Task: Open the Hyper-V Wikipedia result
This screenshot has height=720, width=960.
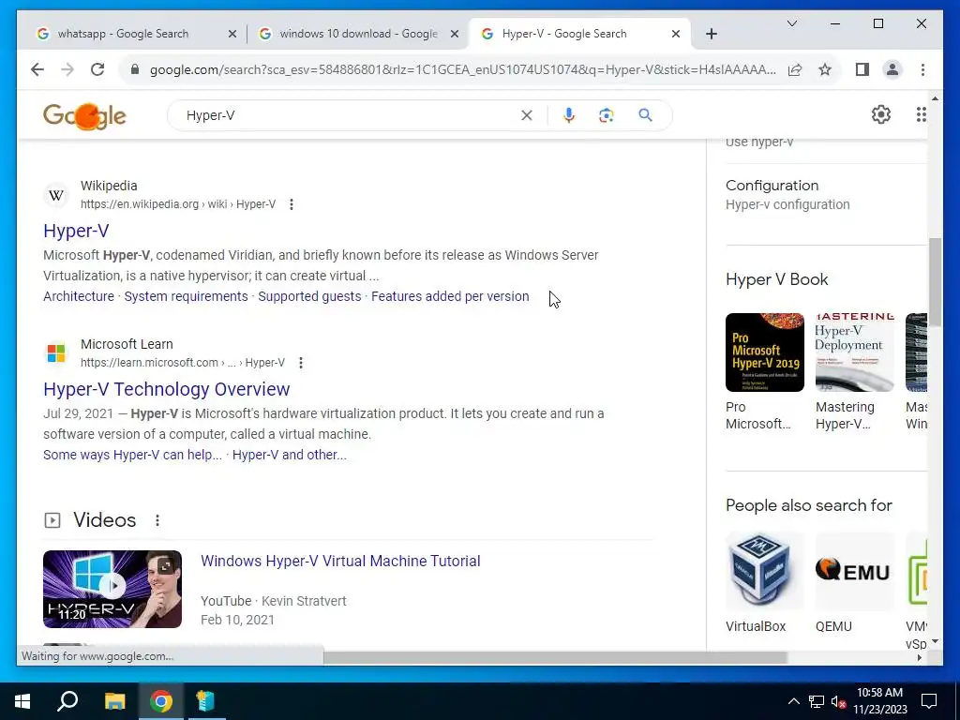Action: click(76, 231)
